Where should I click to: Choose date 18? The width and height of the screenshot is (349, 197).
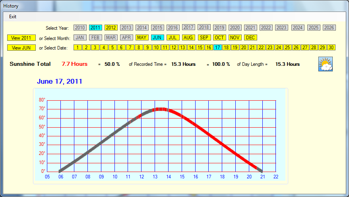click(226, 48)
